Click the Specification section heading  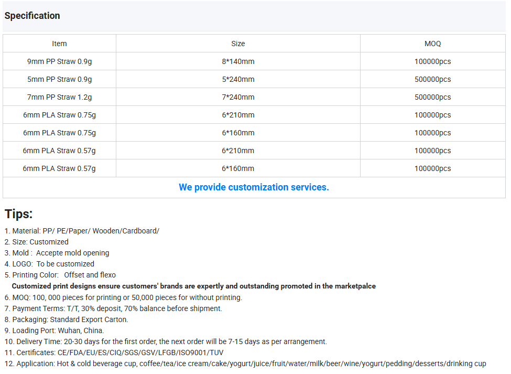pyautogui.click(x=32, y=16)
